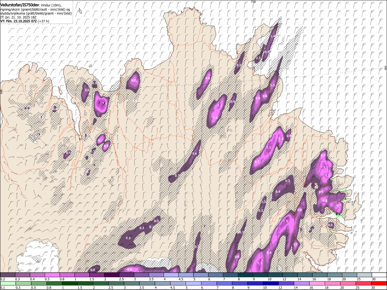Click the Veðurstofan/IS750dev title text
The image size is (387, 290).
coord(20,5)
